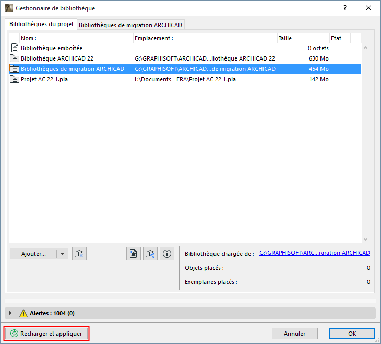Close the Gestionnaire de bibliothèque dialog
The width and height of the screenshot is (381, 344).
(368, 8)
